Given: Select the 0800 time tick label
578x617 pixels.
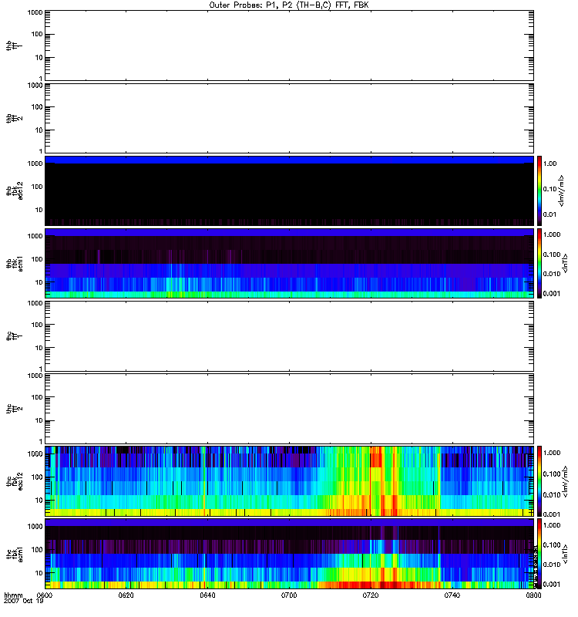Looking at the screenshot, I should pyautogui.click(x=533, y=596).
